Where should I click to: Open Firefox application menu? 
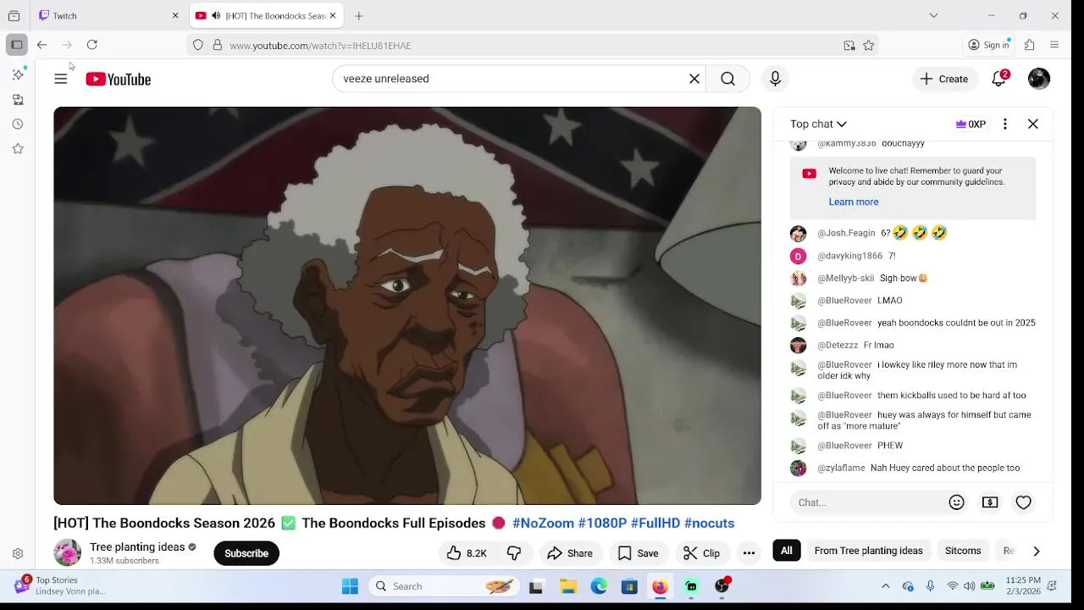(1054, 45)
